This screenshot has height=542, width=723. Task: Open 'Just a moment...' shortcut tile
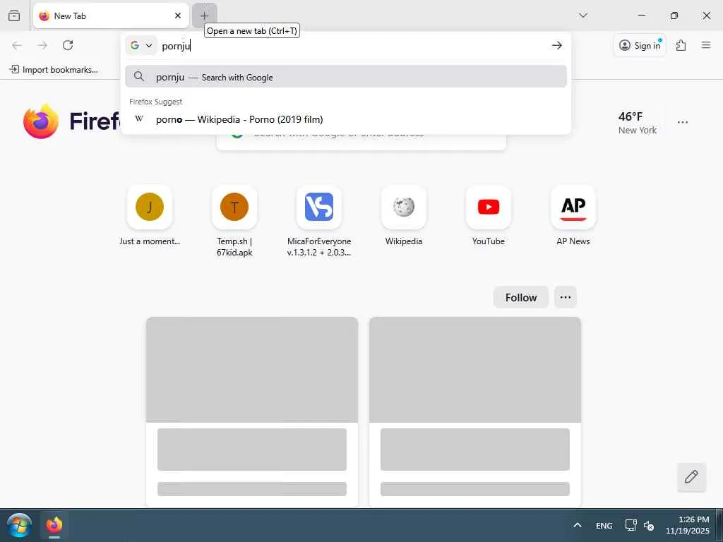point(150,216)
